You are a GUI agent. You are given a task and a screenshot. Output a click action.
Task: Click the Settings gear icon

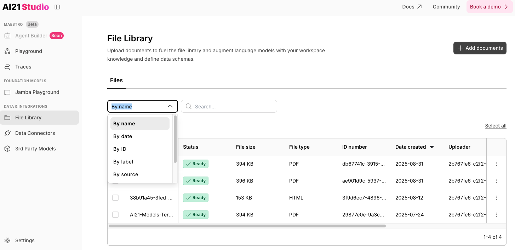point(7,240)
